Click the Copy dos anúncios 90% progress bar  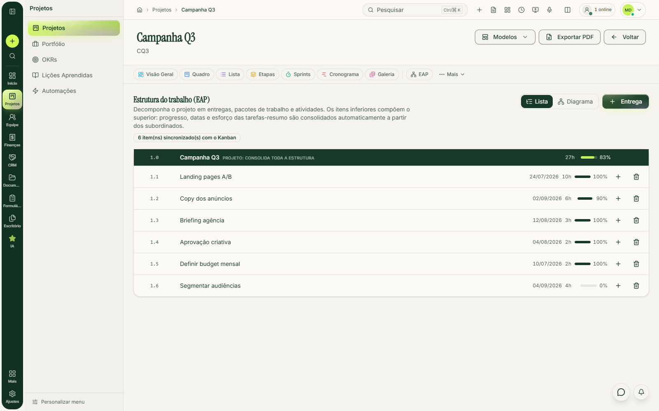[x=585, y=199]
